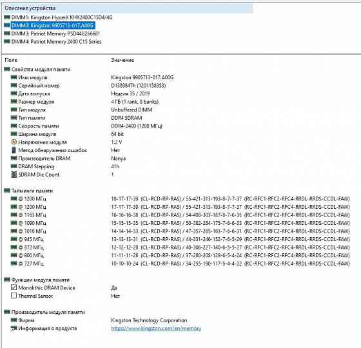
Task: Select 'Нет' value for Thermal Sensor
Action: 115,296
